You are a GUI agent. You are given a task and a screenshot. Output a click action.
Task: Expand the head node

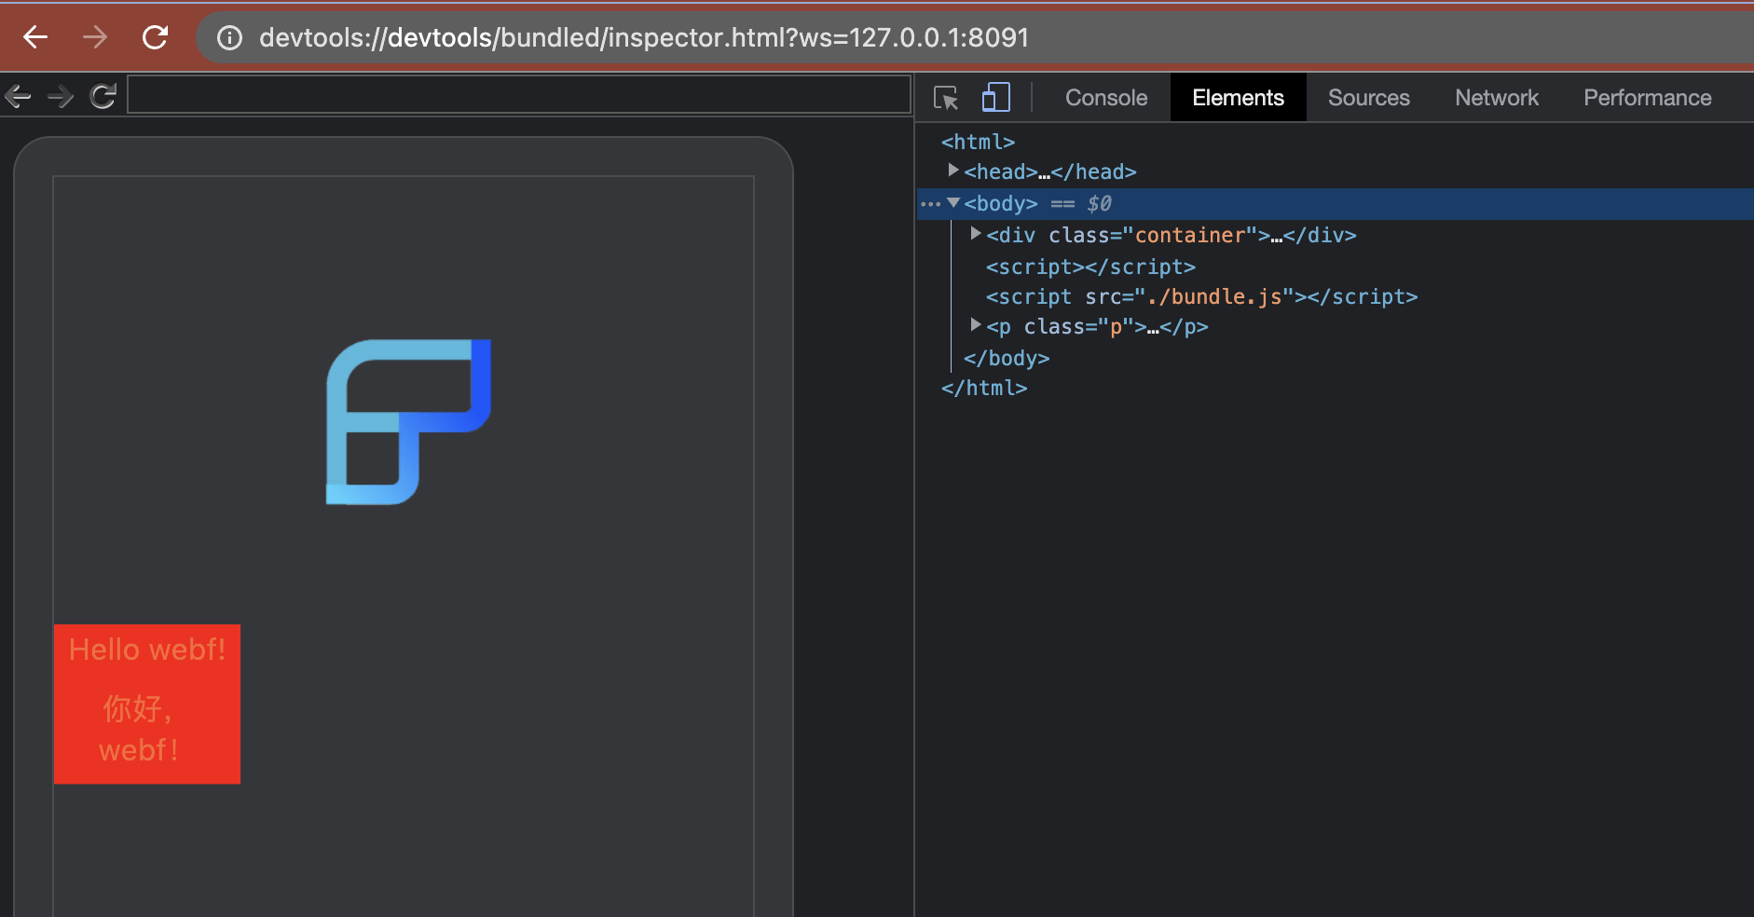(x=953, y=171)
